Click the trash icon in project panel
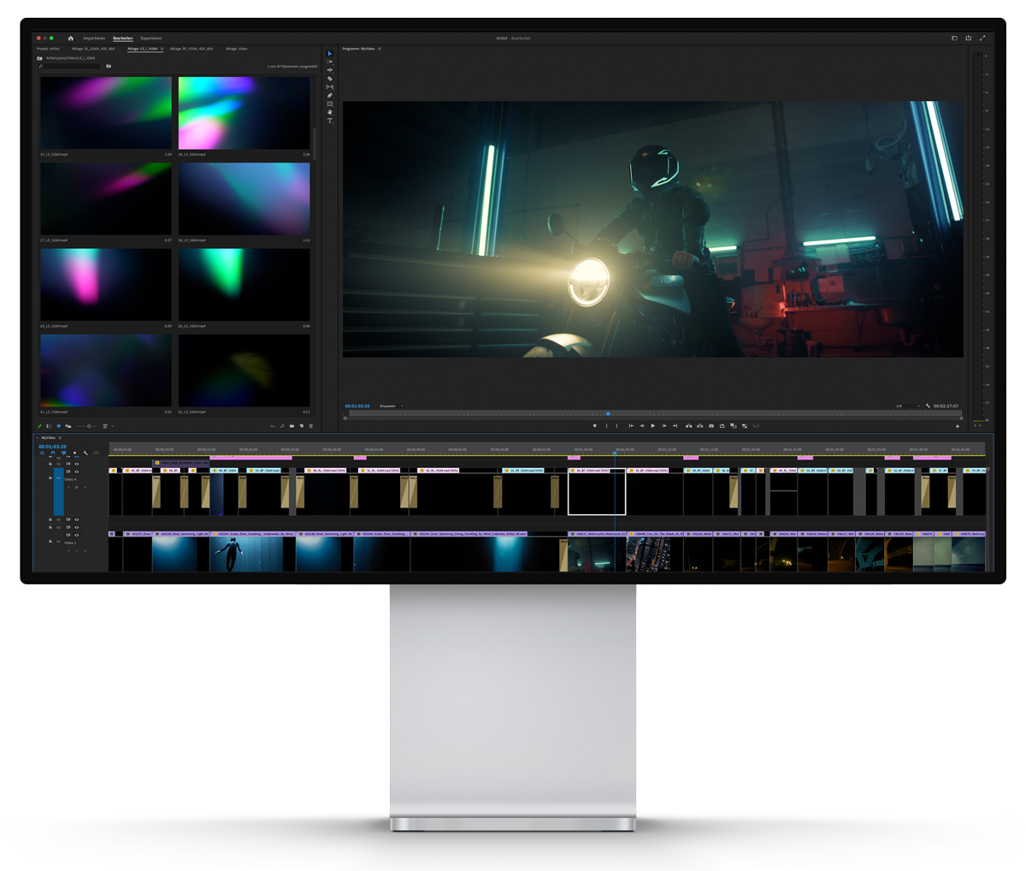 [311, 426]
